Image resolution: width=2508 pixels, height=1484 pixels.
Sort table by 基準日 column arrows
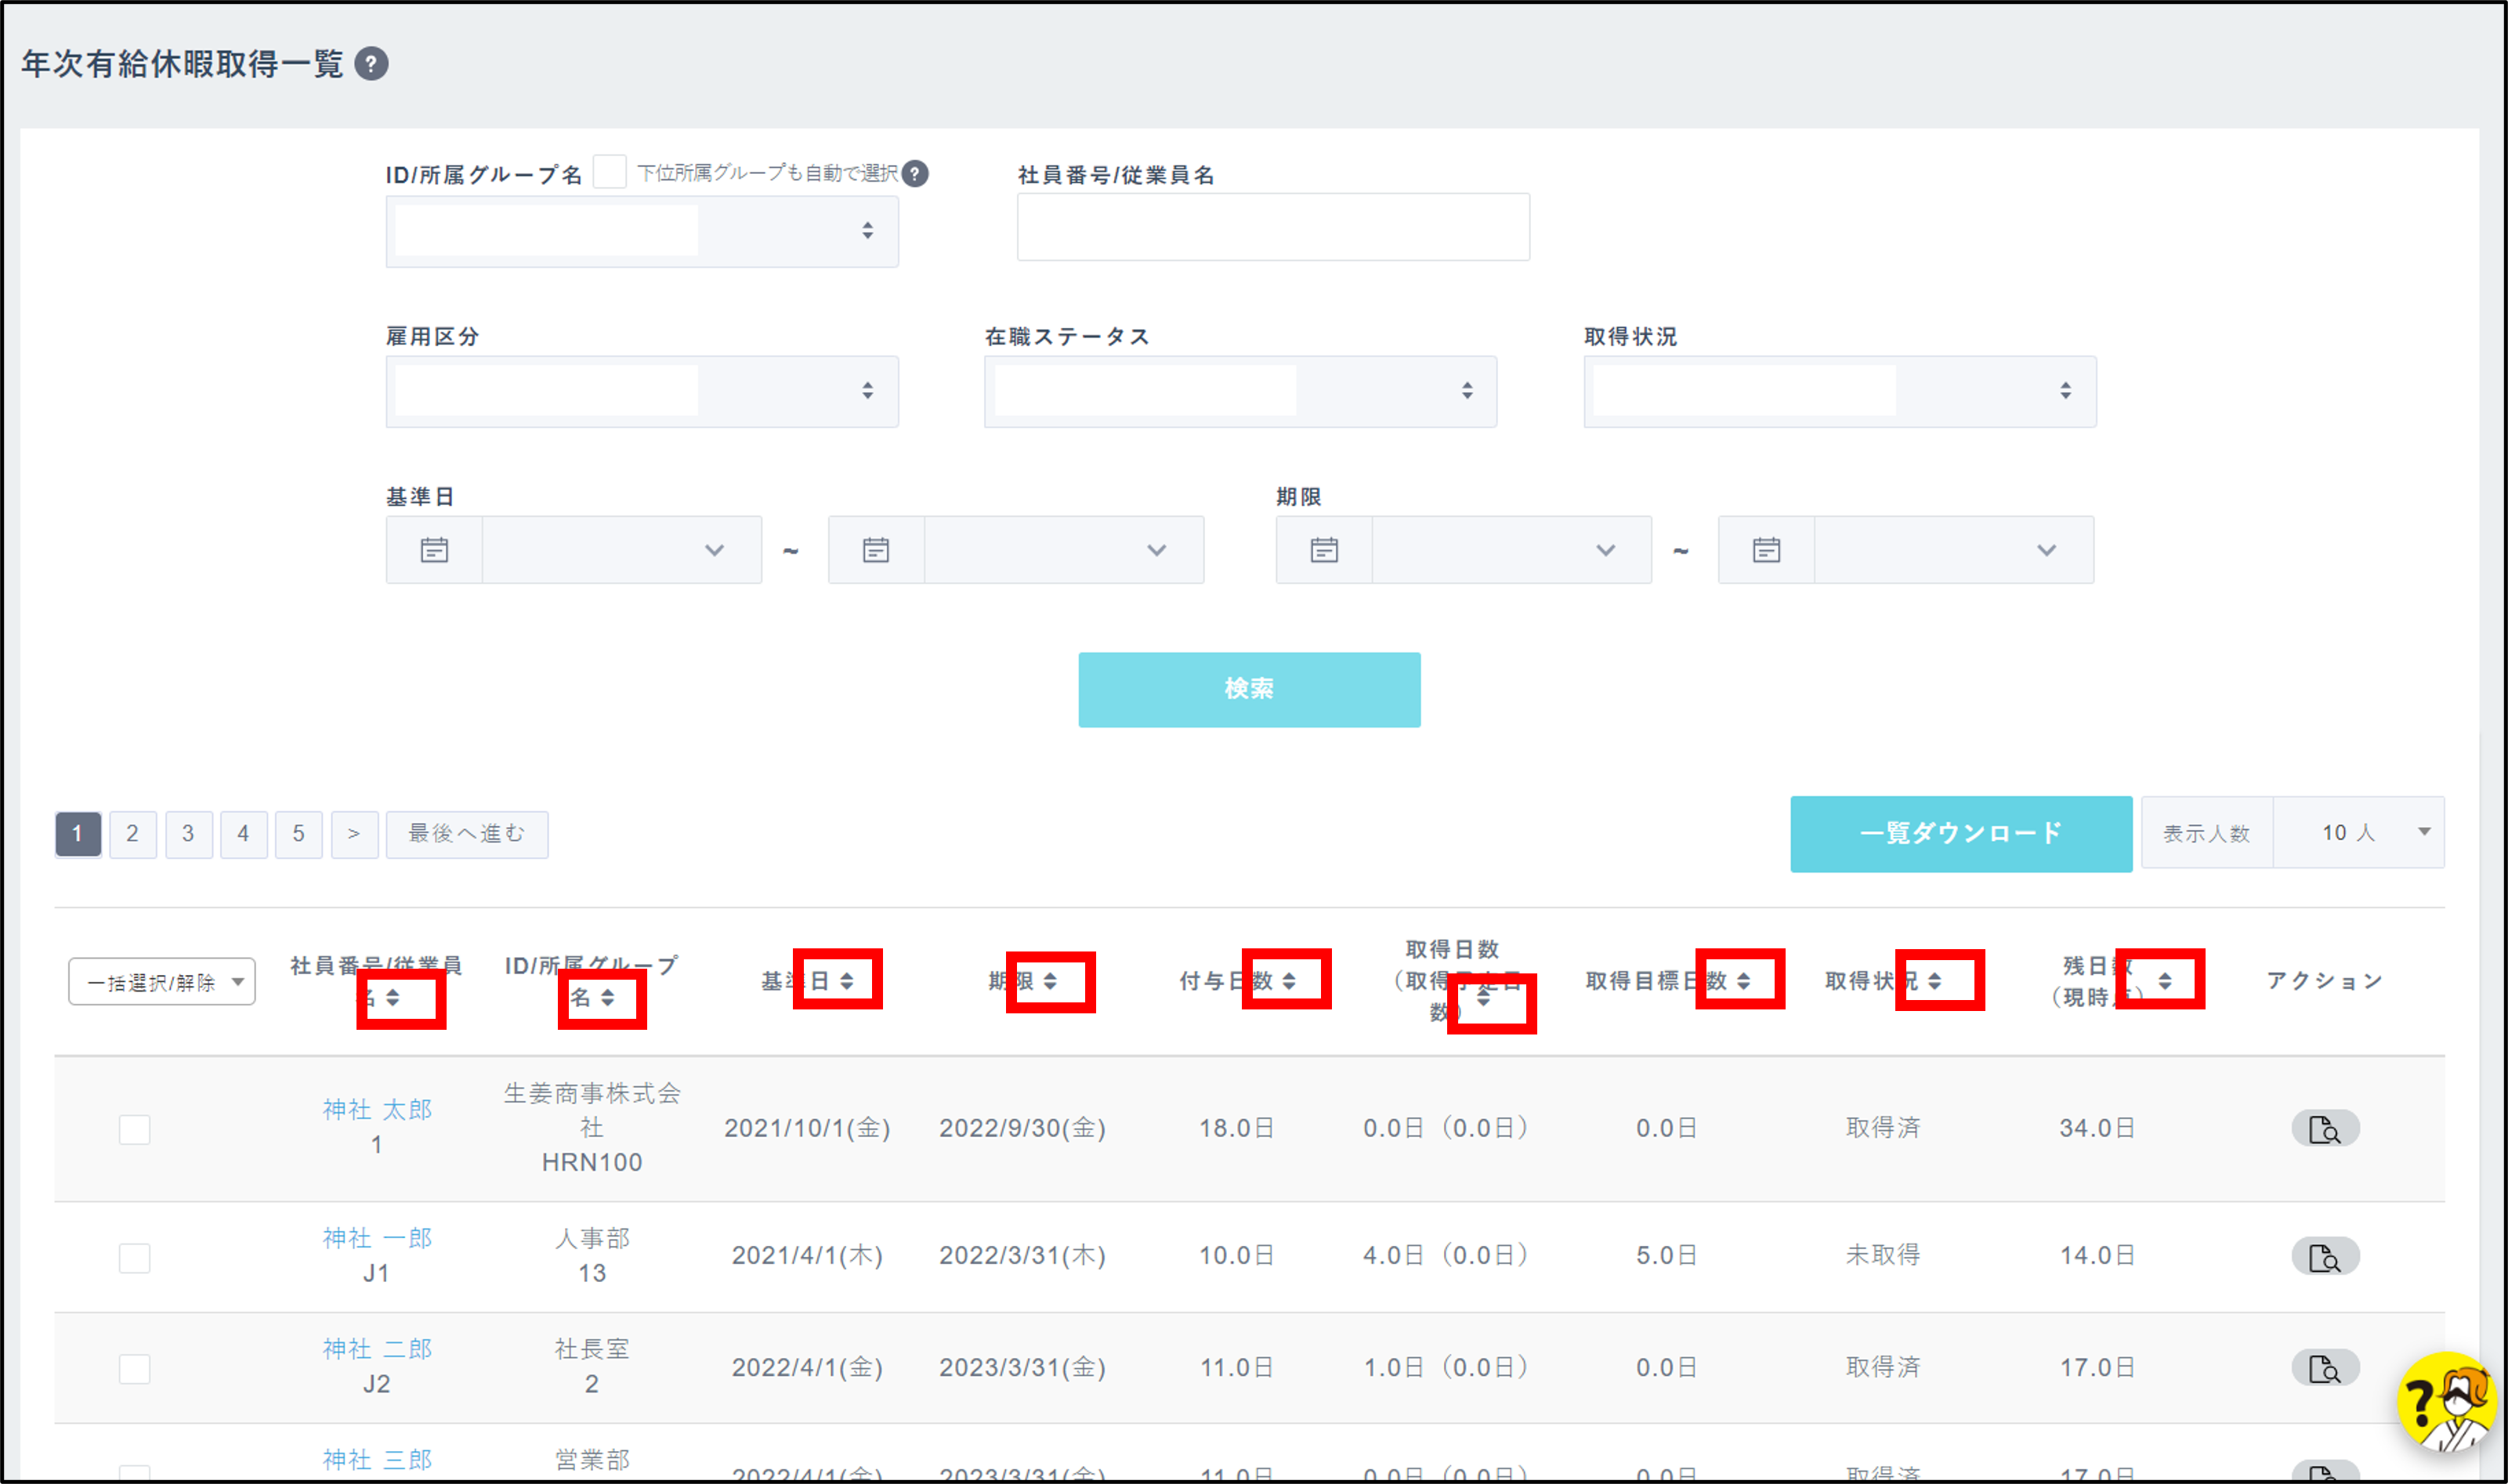click(846, 981)
